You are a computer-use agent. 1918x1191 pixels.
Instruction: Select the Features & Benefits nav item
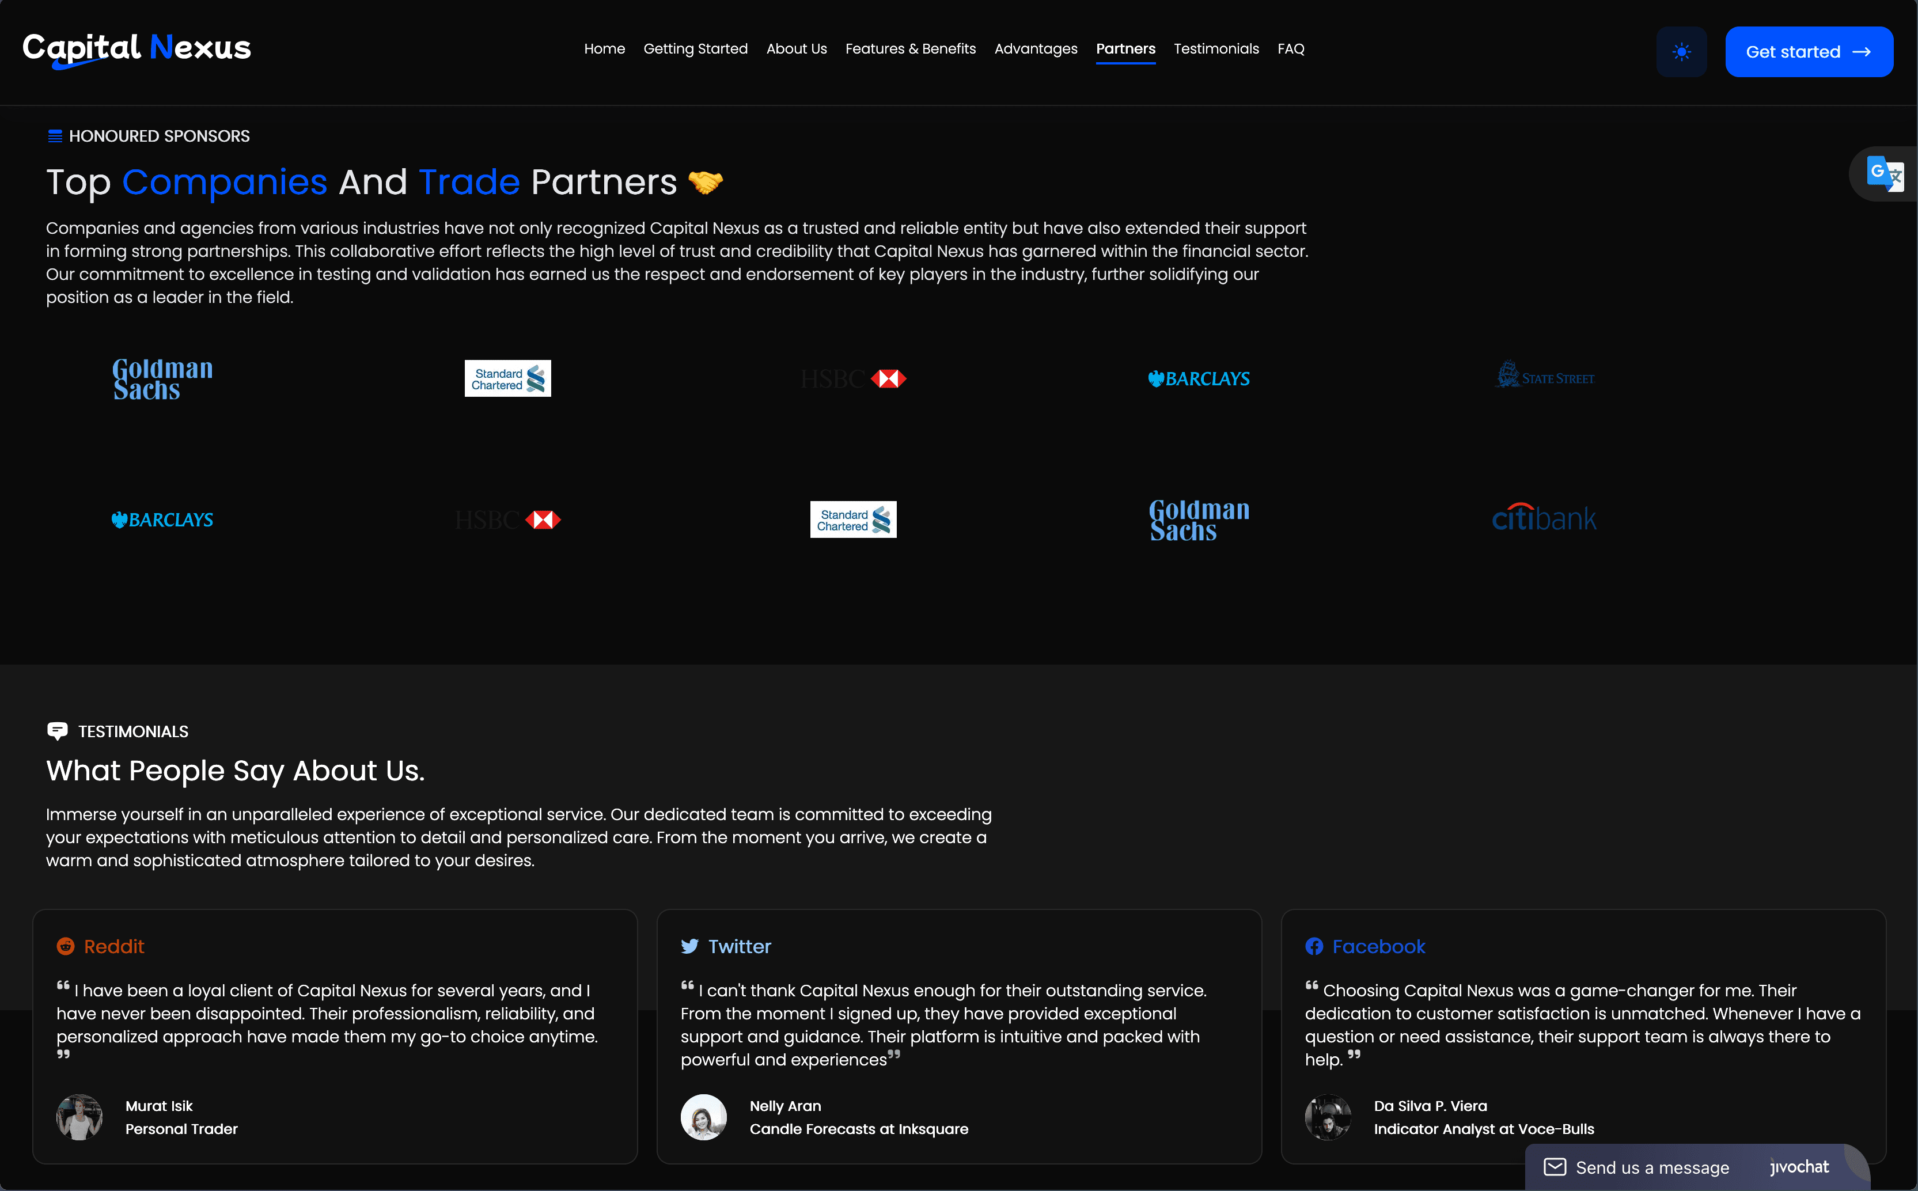point(910,49)
